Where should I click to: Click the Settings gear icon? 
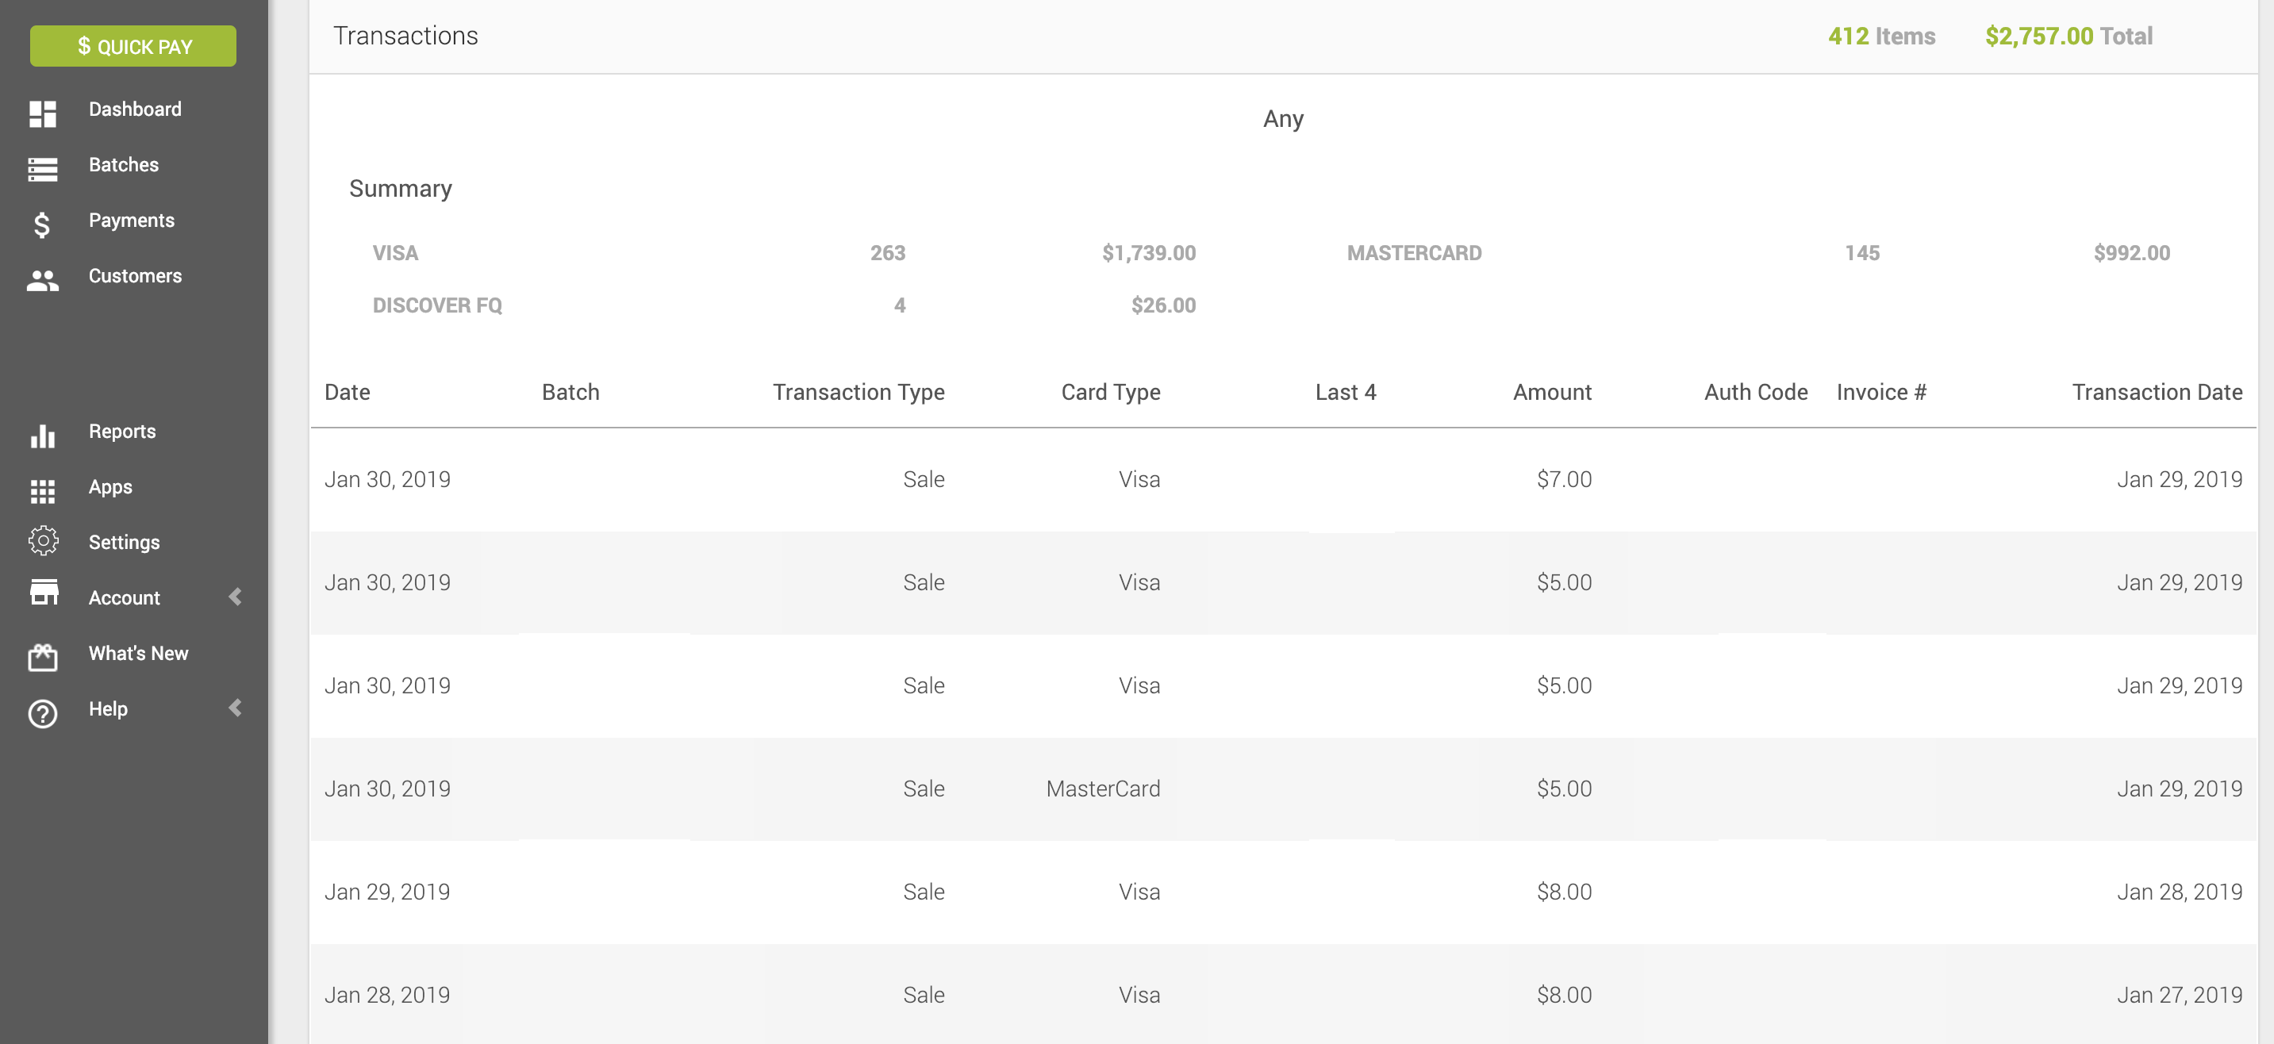click(42, 541)
